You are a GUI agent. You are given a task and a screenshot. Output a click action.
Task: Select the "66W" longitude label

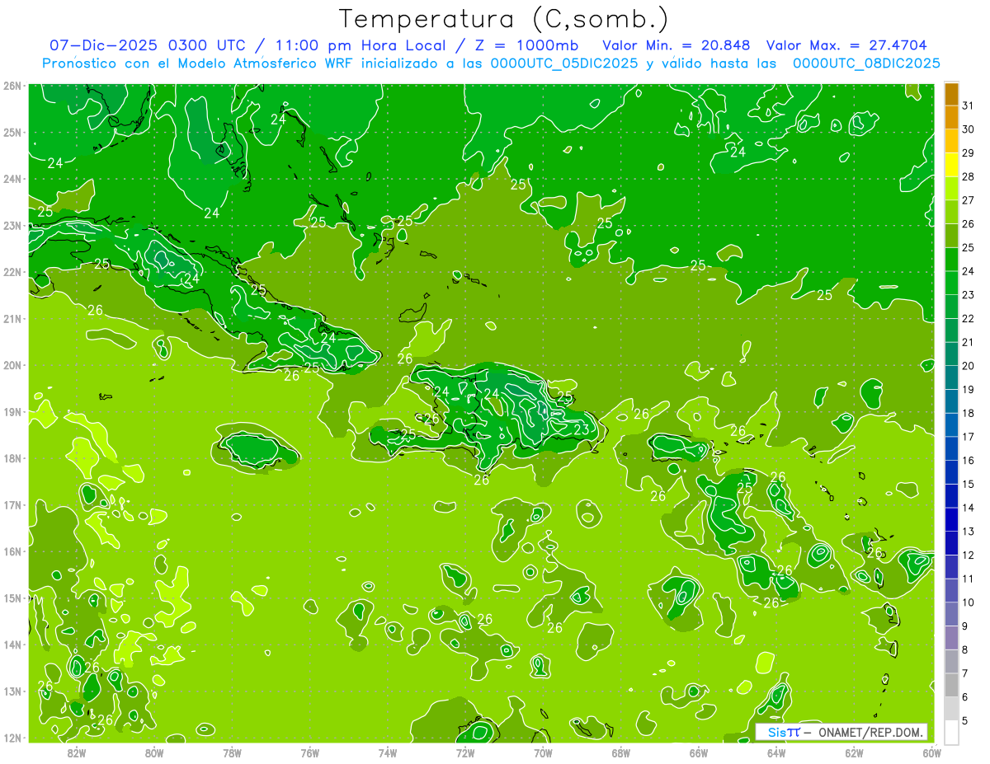tap(699, 752)
